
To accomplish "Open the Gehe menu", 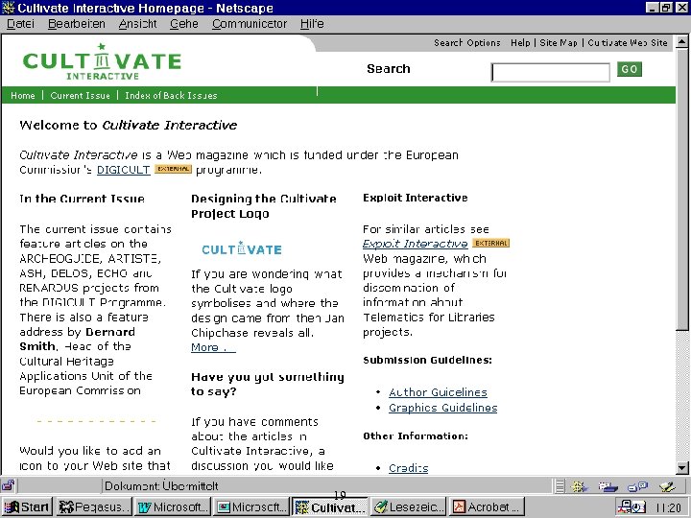I will [183, 24].
